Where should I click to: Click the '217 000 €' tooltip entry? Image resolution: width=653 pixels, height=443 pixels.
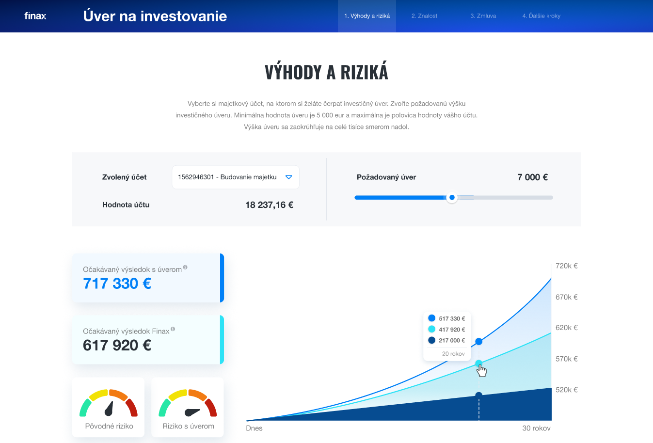pos(446,340)
